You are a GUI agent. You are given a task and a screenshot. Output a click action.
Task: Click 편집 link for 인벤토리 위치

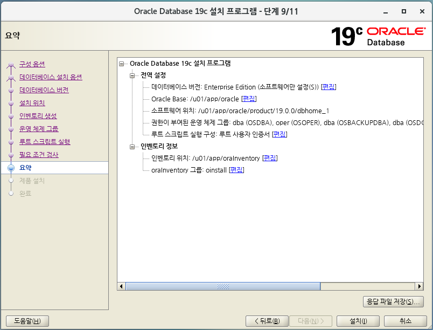270,158
